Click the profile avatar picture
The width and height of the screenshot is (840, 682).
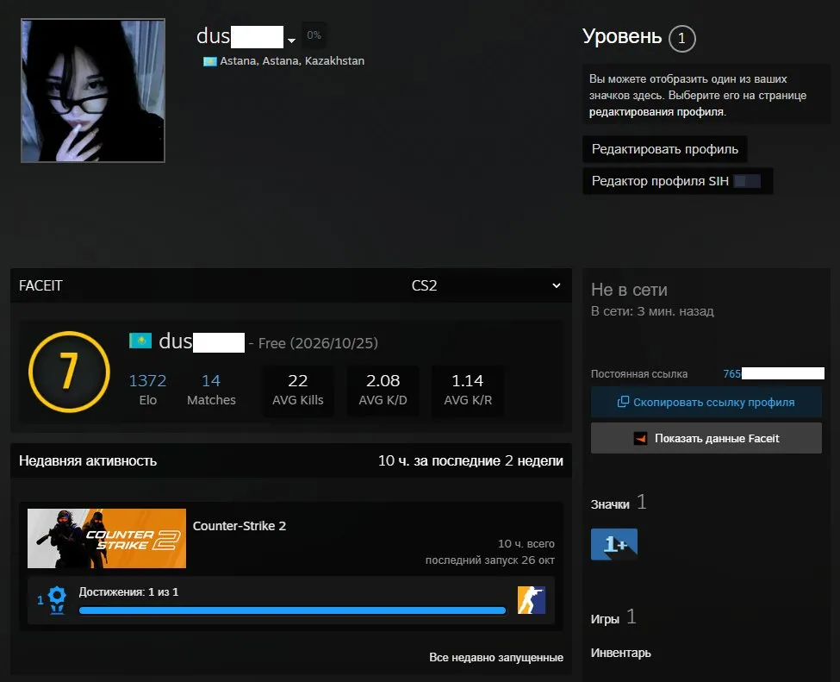tap(93, 91)
